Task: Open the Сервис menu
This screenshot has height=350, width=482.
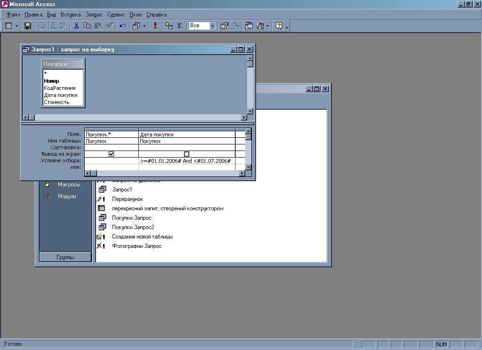Action: click(116, 15)
